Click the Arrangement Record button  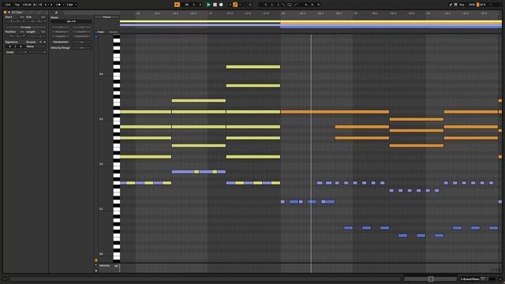(x=221, y=5)
